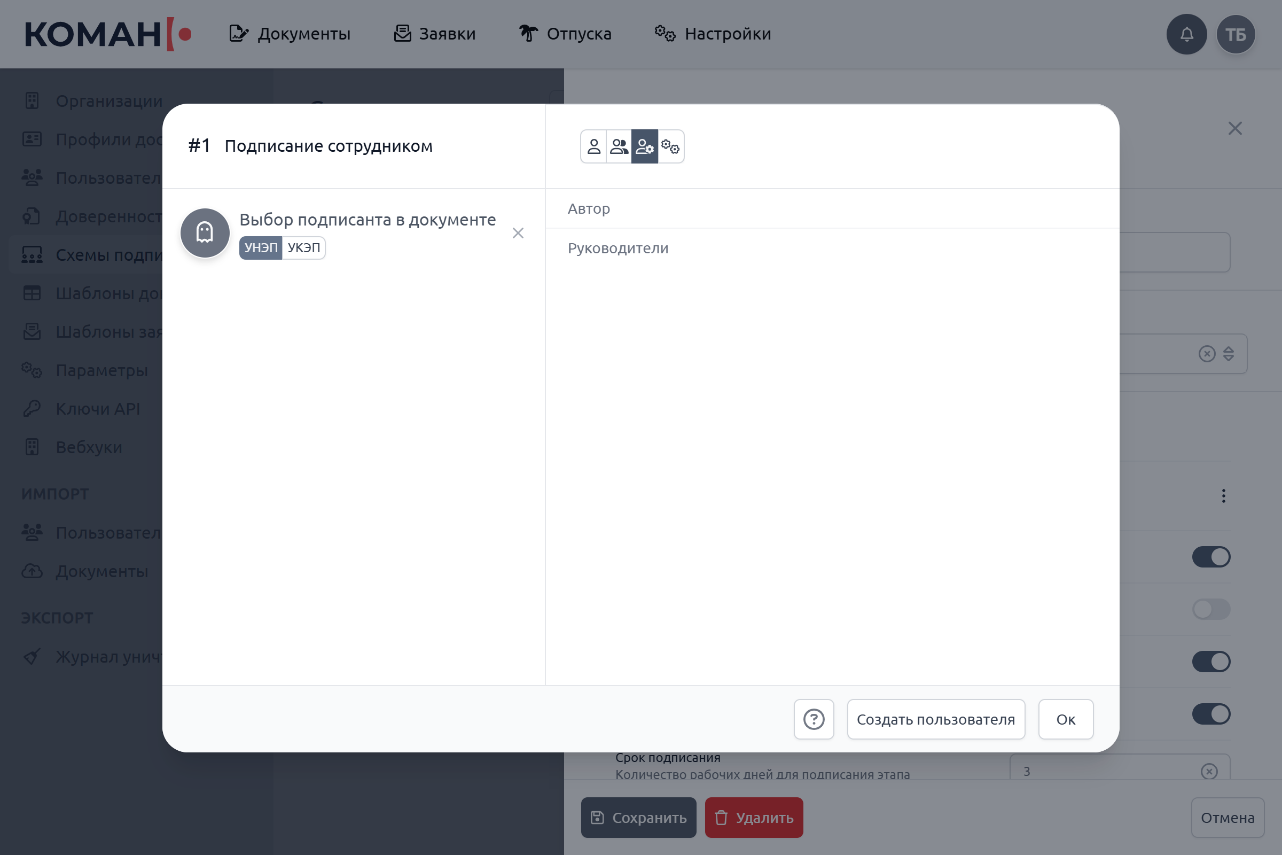Image resolution: width=1282 pixels, height=855 pixels.
Task: Click the Журнал уничтожения sidebar icon
Action: pyautogui.click(x=32, y=657)
